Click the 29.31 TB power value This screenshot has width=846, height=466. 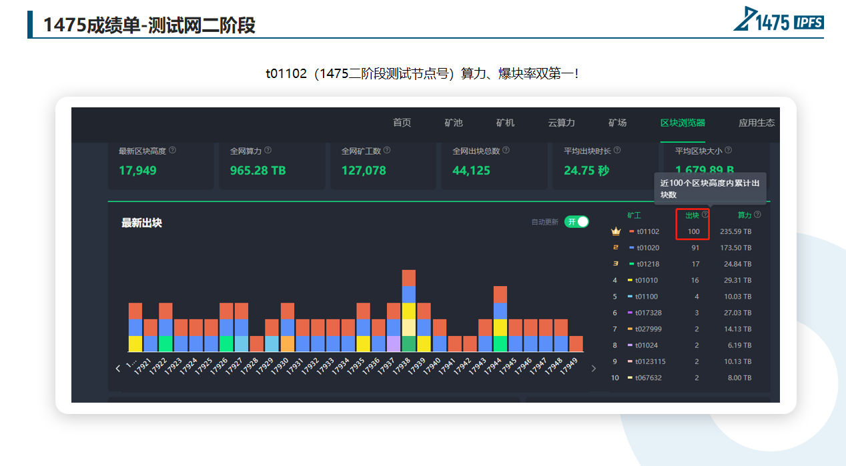click(738, 281)
